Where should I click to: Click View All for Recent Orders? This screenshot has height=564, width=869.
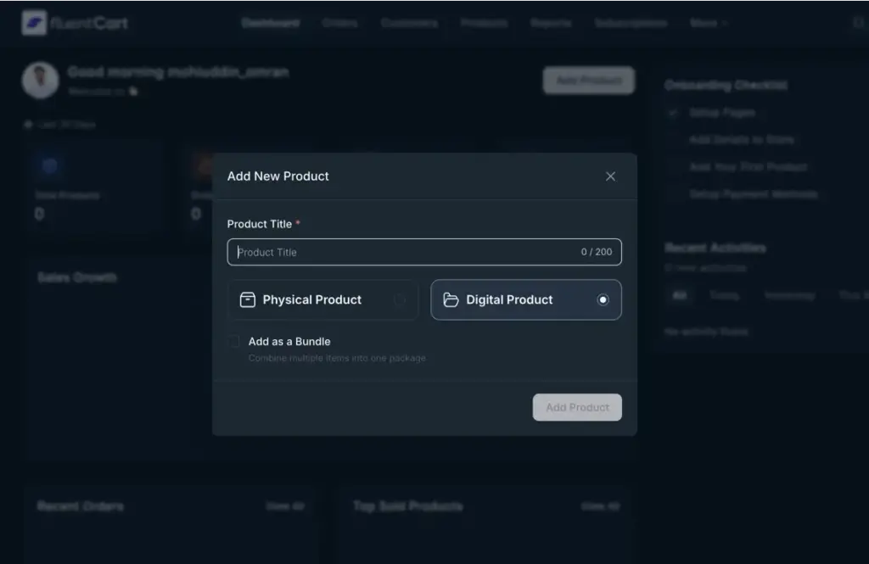[x=284, y=506]
